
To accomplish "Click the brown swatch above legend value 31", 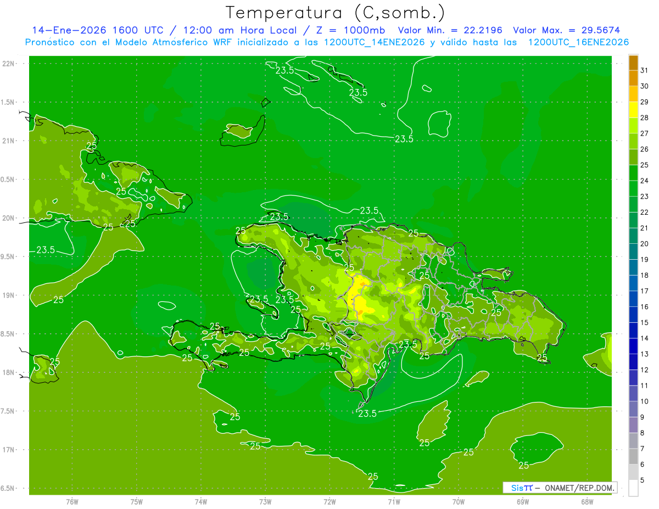I will point(633,63).
